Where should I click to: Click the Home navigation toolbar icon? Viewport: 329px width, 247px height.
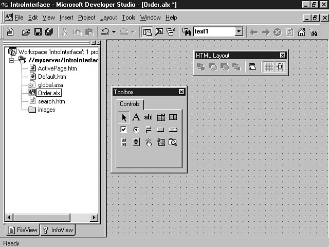click(x=302, y=32)
